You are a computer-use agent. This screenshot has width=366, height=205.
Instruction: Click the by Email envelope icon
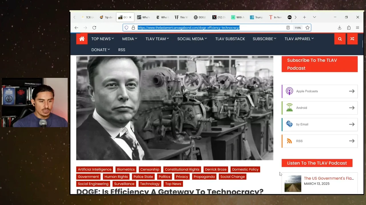(x=289, y=124)
